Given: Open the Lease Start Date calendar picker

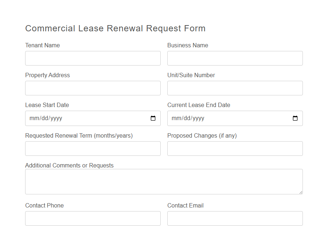Looking at the screenshot, I should tap(153, 118).
